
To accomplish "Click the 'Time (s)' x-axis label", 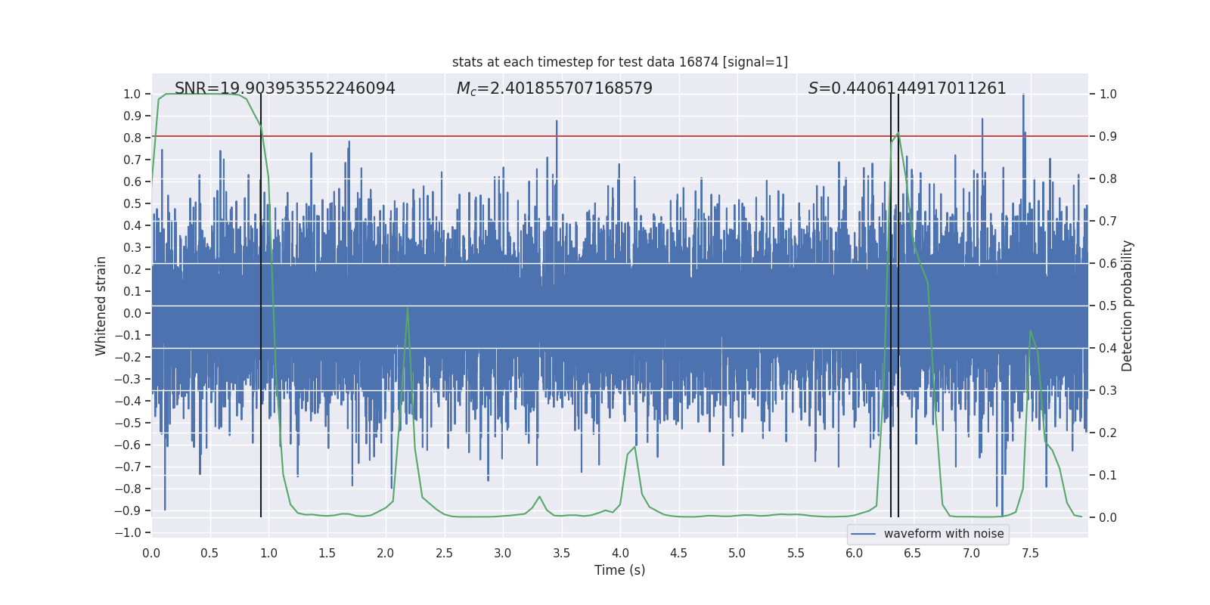I will click(x=619, y=570).
